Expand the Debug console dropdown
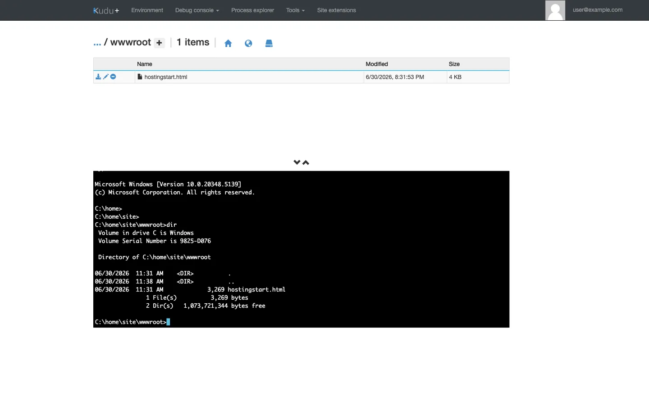Image resolution: width=649 pixels, height=405 pixels. pos(197,10)
